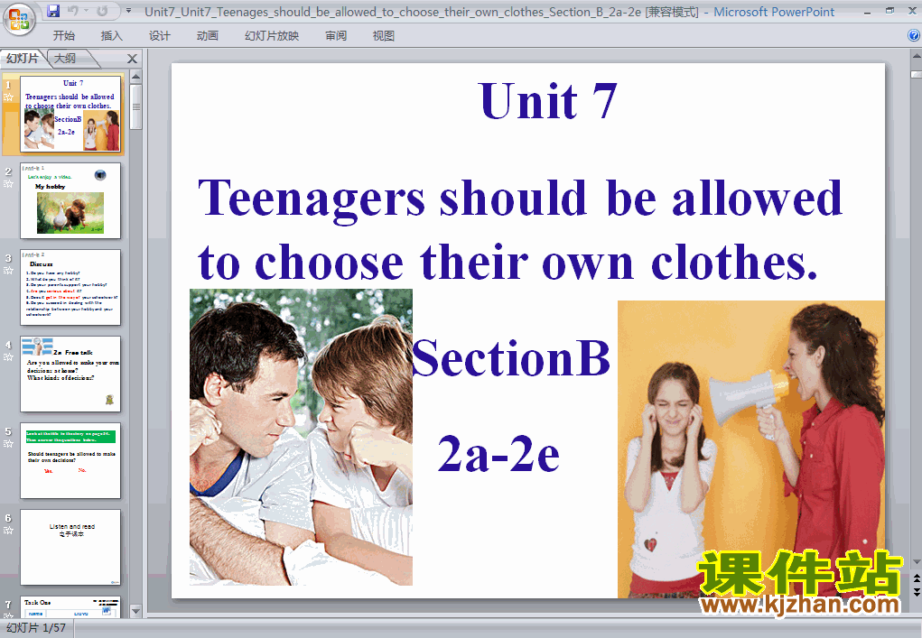Click the thumbnail pane scroll down arrow

click(136, 611)
